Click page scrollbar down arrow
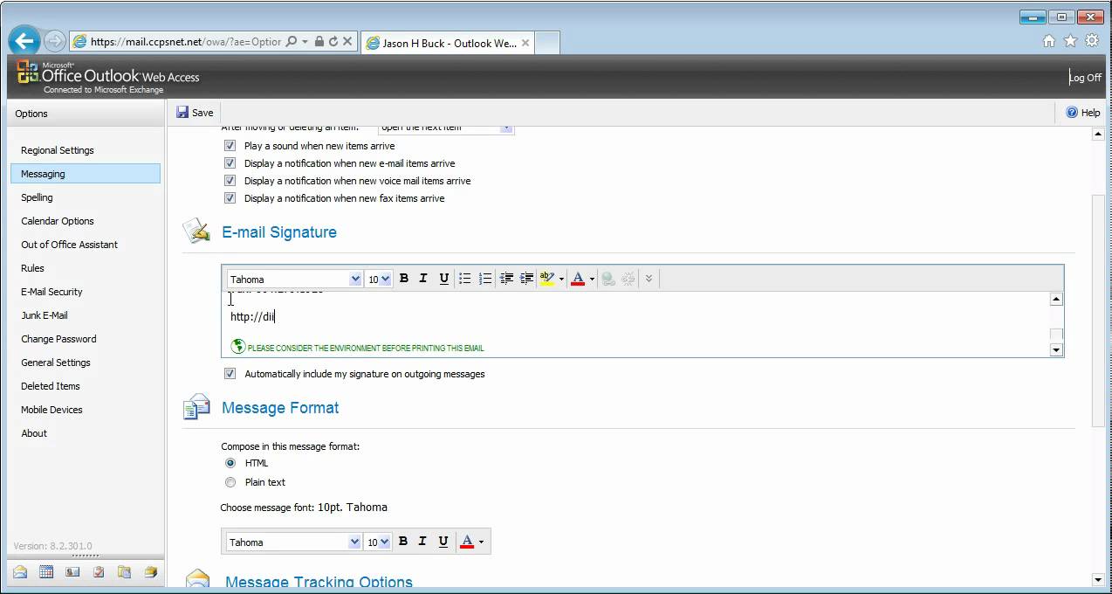This screenshot has height=594, width=1112. click(1098, 579)
